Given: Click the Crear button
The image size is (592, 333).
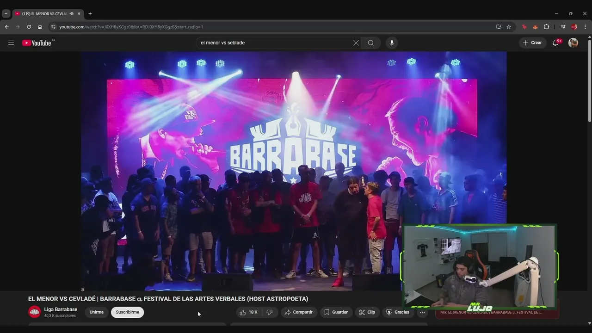Looking at the screenshot, I should click(532, 43).
